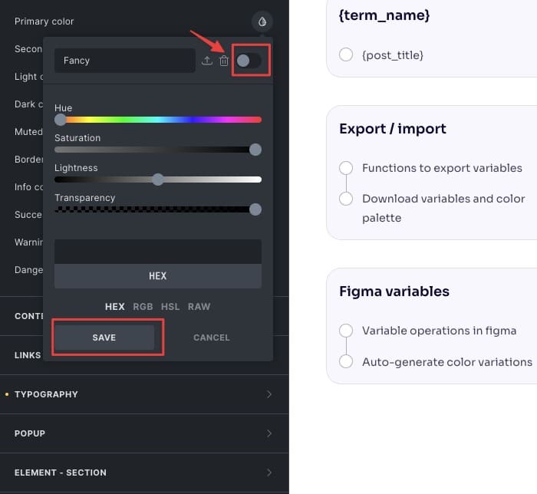The height and width of the screenshot is (494, 537).
Task: Expand the TYPOGRAPHY section
Action: 144,394
